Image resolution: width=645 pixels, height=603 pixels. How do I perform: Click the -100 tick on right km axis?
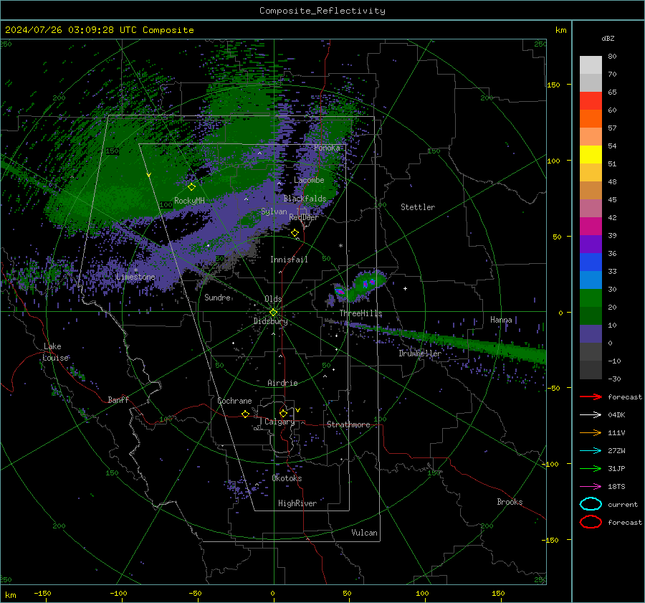[551, 465]
